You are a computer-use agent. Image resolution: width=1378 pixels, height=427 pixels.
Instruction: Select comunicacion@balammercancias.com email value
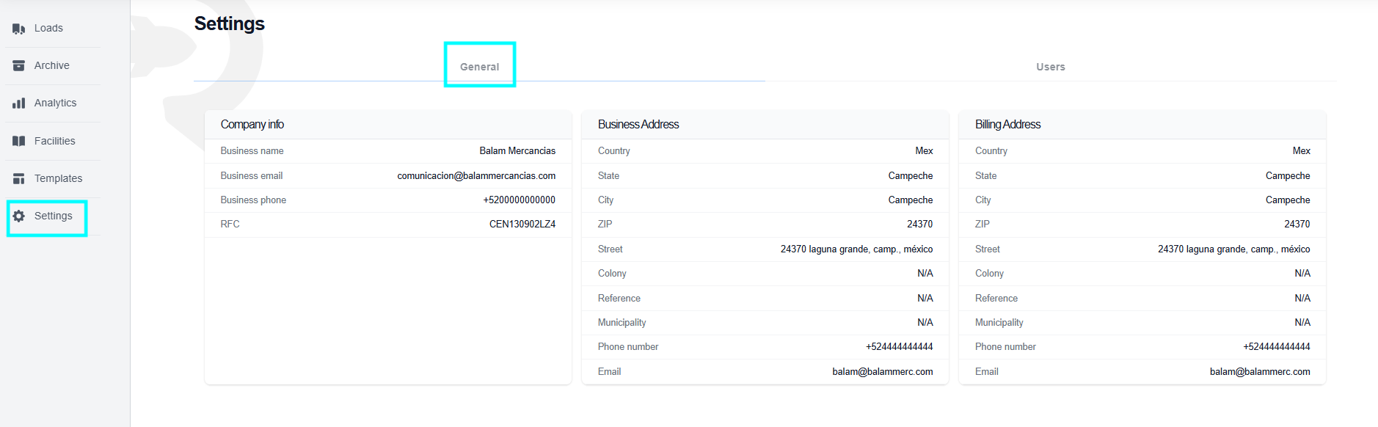(x=476, y=176)
